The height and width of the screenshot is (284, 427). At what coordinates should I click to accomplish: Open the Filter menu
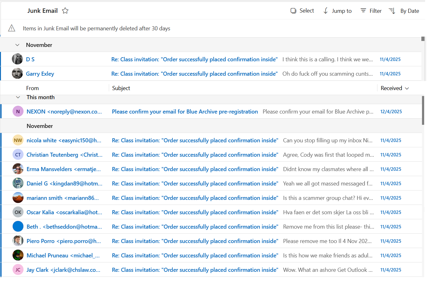coord(371,11)
